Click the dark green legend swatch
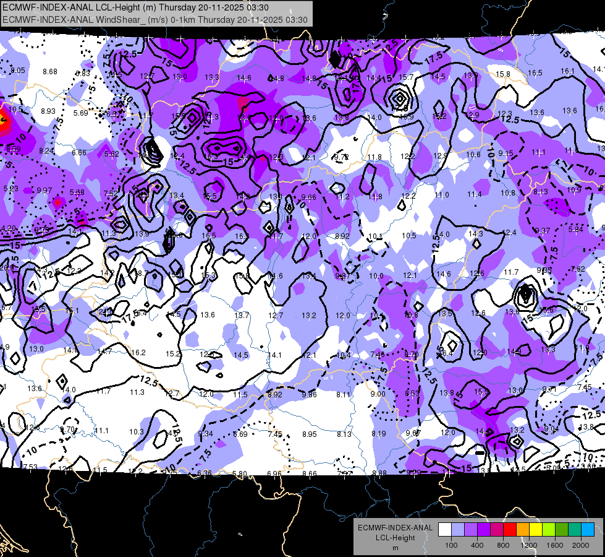The image size is (605, 557). 562,530
